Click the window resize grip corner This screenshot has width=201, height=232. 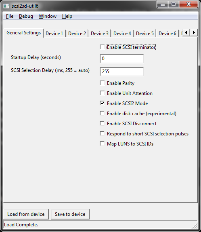tap(195, 226)
